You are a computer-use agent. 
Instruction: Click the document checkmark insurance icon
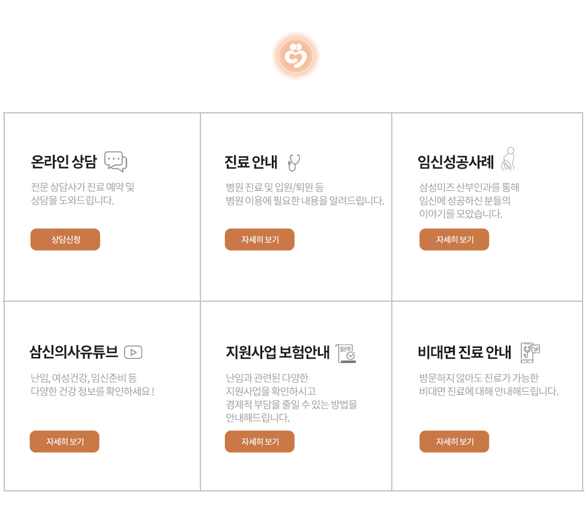tap(346, 353)
